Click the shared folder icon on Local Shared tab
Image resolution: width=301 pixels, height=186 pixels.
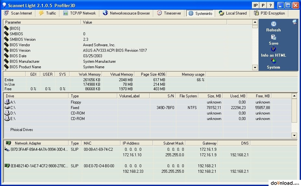point(221,13)
